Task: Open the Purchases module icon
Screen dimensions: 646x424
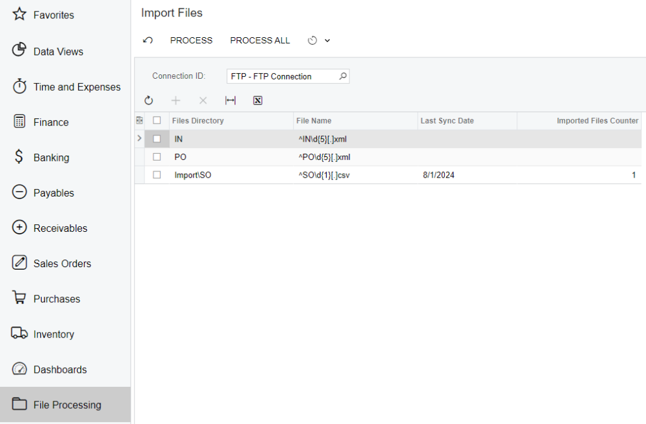Action: coord(56,299)
